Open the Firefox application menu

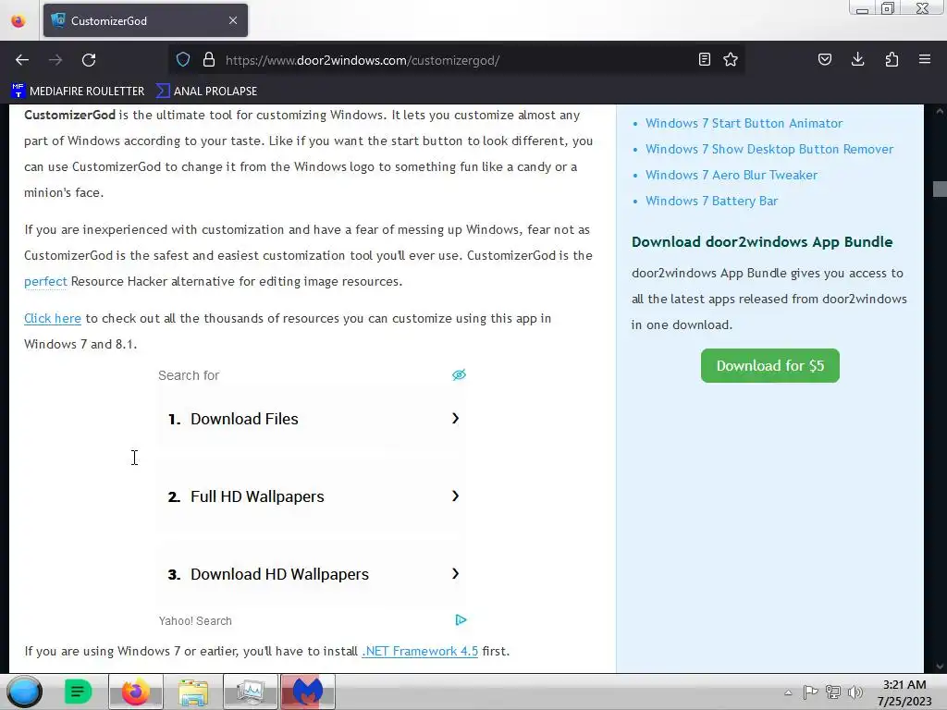[925, 59]
